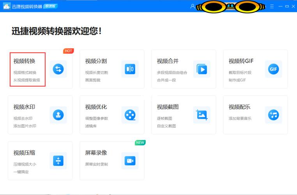The width and height of the screenshot is (297, 195).
Task: Click the 一键搞定 description text
Action: pos(21,172)
